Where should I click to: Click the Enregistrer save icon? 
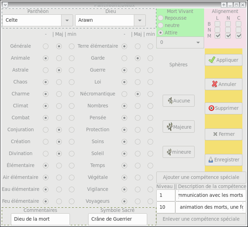[211, 160]
